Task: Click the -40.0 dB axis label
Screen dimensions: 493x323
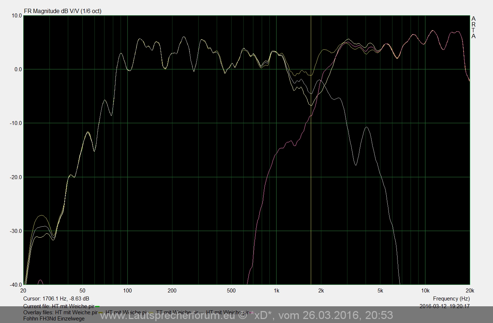Action: click(15, 284)
